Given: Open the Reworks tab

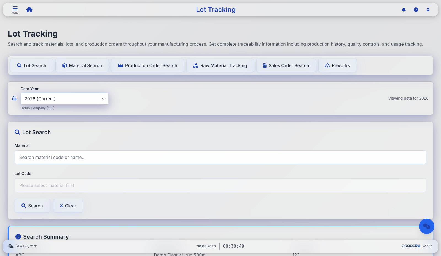Looking at the screenshot, I should (338, 65).
